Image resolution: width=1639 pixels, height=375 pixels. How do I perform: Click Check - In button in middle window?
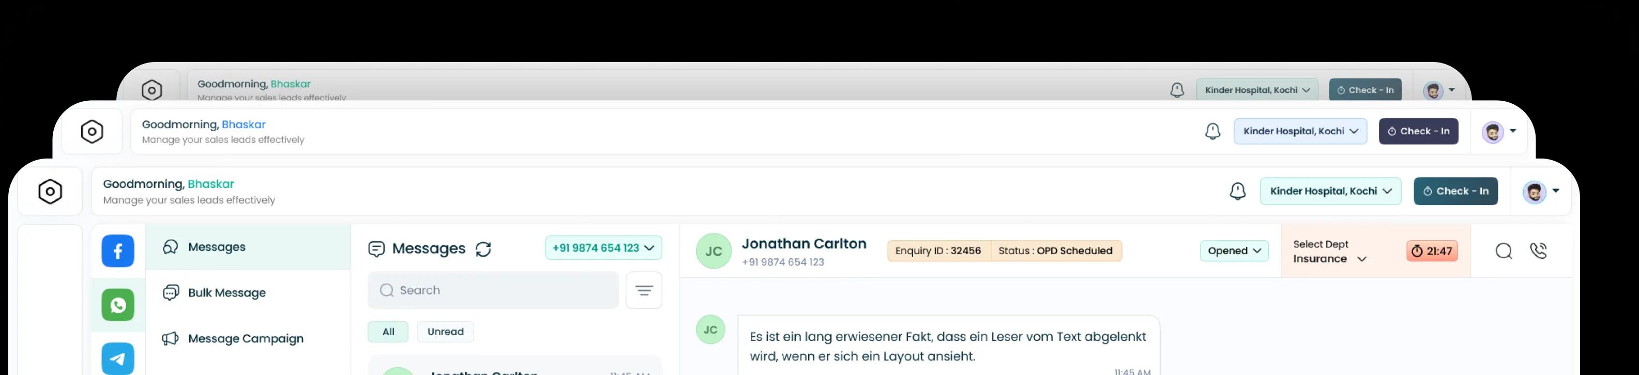[1418, 132]
